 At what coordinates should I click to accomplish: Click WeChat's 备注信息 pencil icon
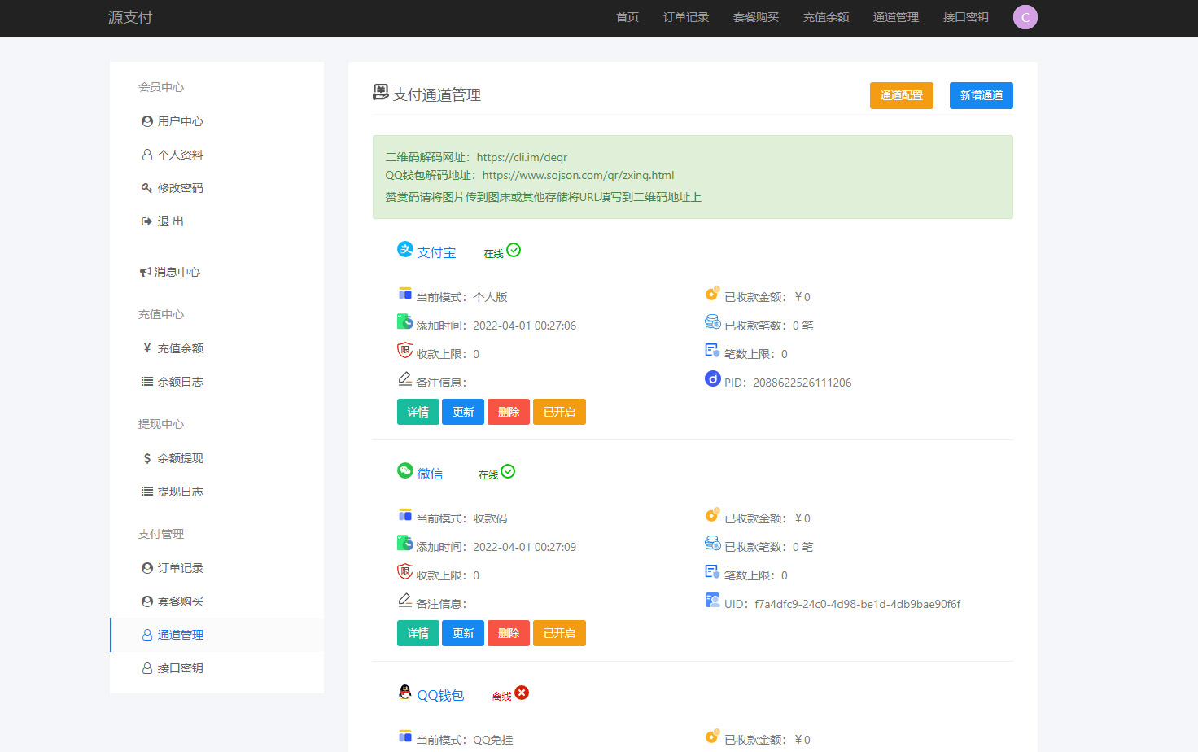(x=404, y=600)
